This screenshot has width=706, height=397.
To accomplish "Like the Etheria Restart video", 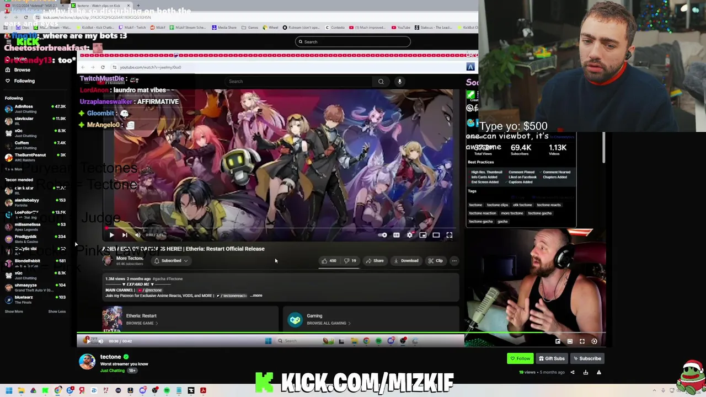I will click(329, 261).
